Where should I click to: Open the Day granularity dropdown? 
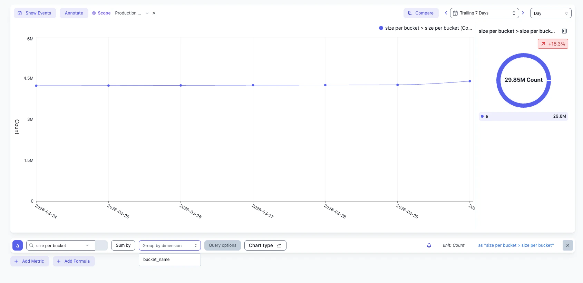coord(551,13)
